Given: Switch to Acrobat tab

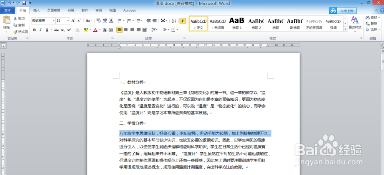Looking at the screenshot, I should (x=129, y=10).
